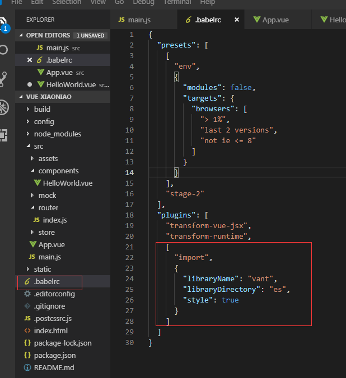Click line number 21 in the gutter
346x378 pixels.
130,247
